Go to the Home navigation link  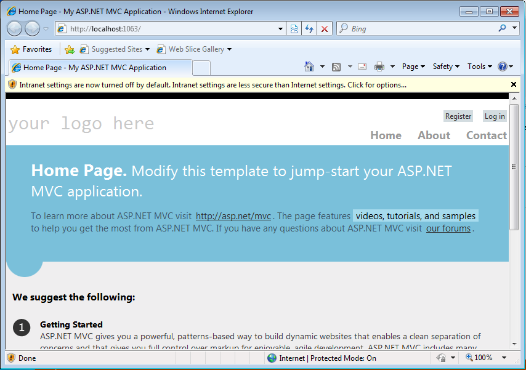point(386,135)
